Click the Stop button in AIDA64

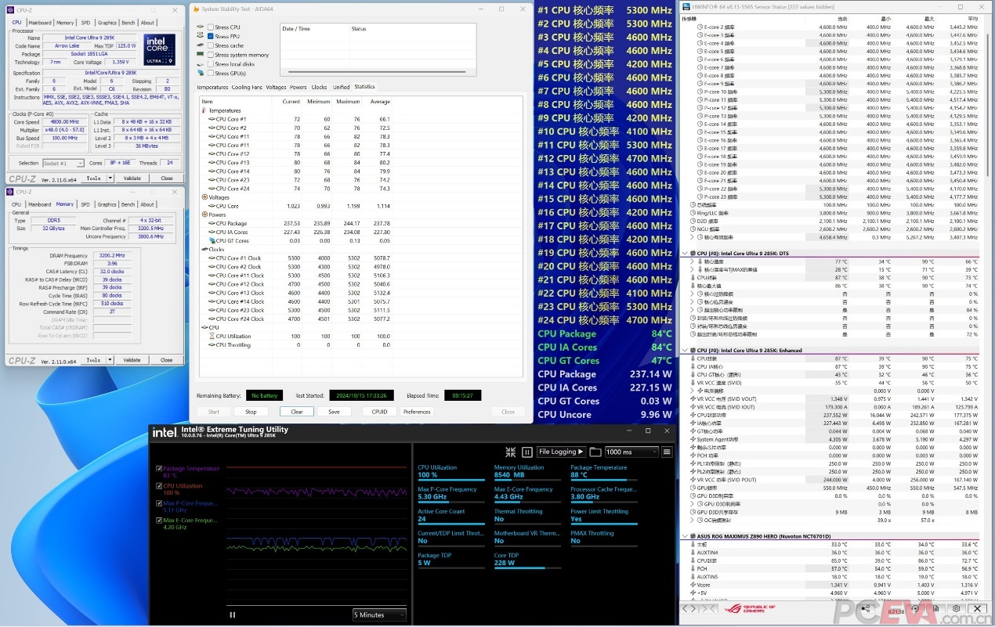point(251,412)
